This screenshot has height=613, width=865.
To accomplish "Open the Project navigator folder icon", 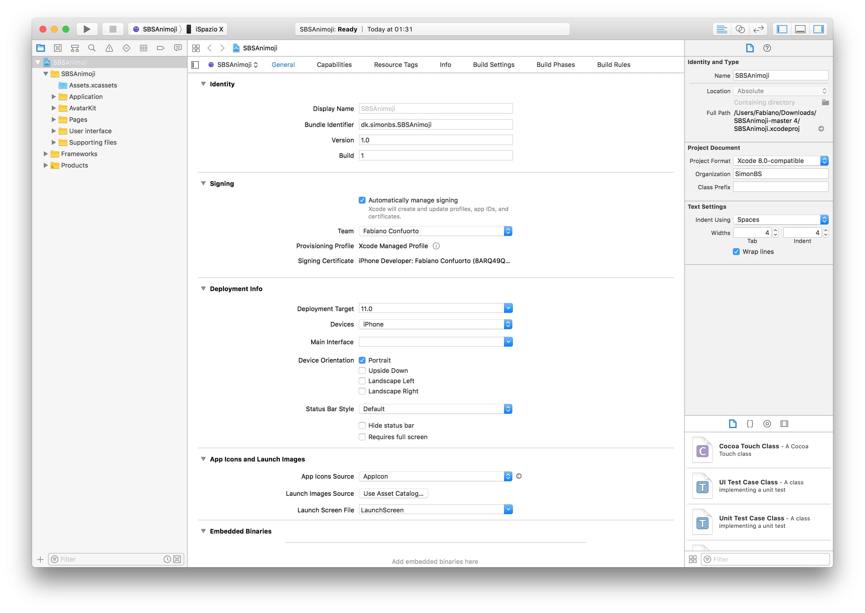I will [40, 48].
